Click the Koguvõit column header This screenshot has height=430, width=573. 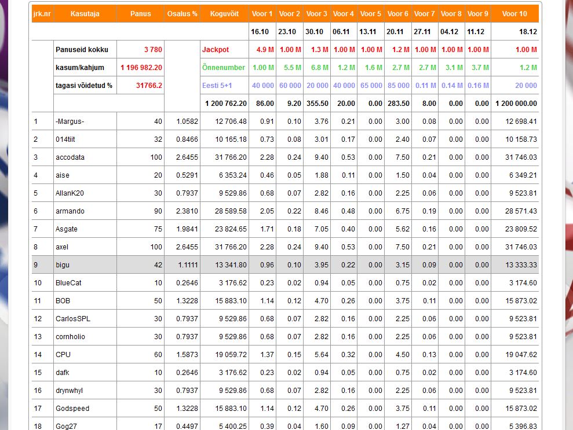click(x=224, y=13)
